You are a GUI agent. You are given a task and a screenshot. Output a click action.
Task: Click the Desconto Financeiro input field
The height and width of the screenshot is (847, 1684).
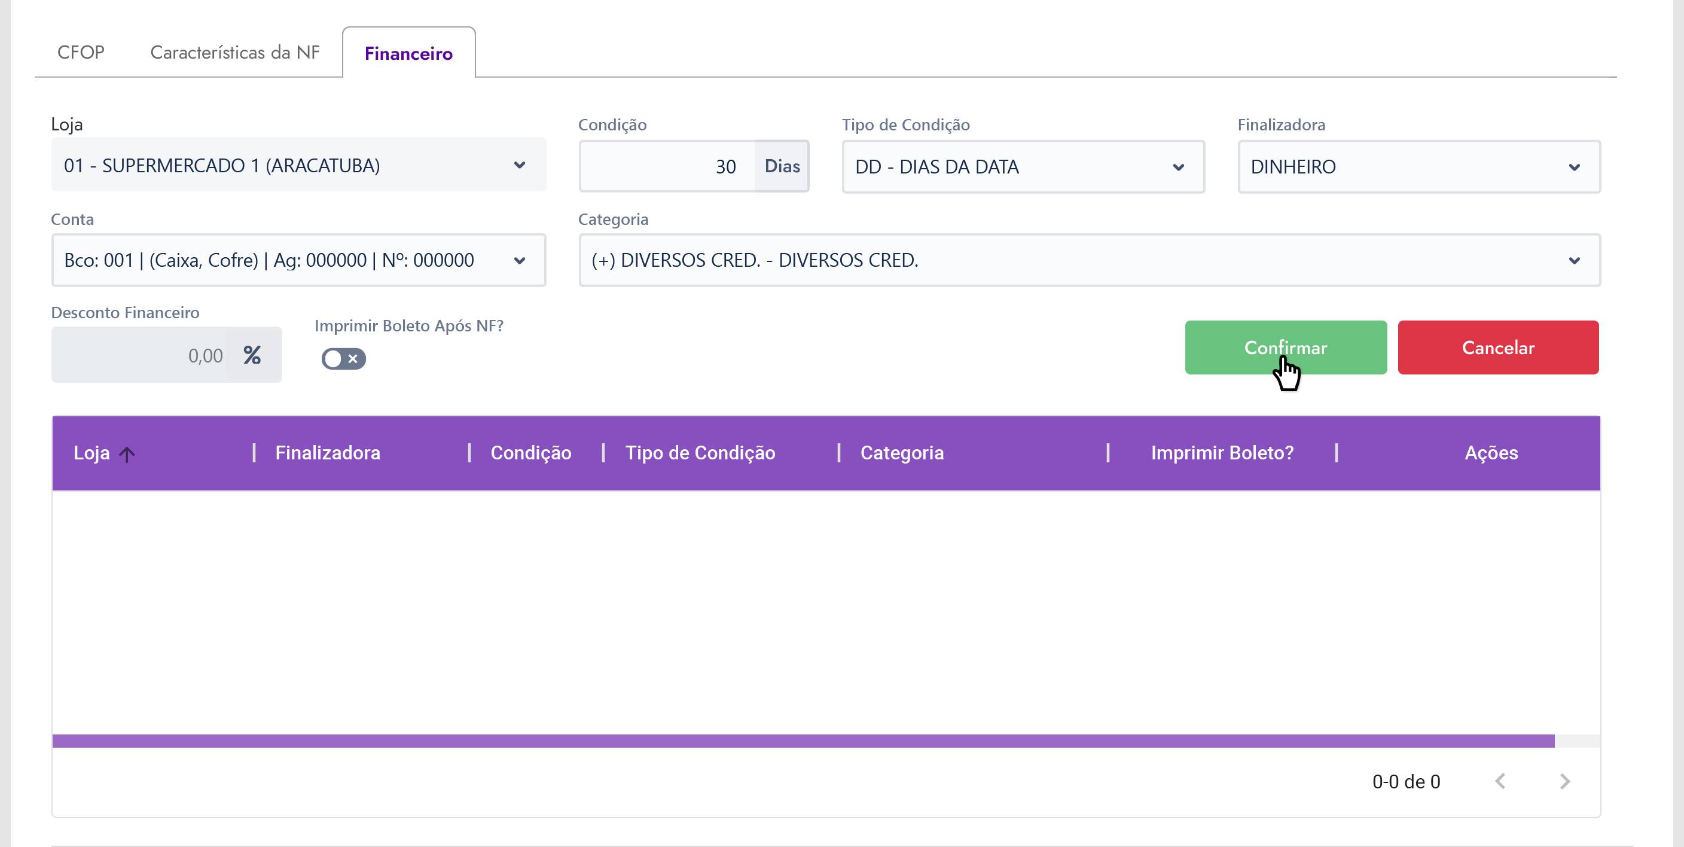(x=139, y=355)
